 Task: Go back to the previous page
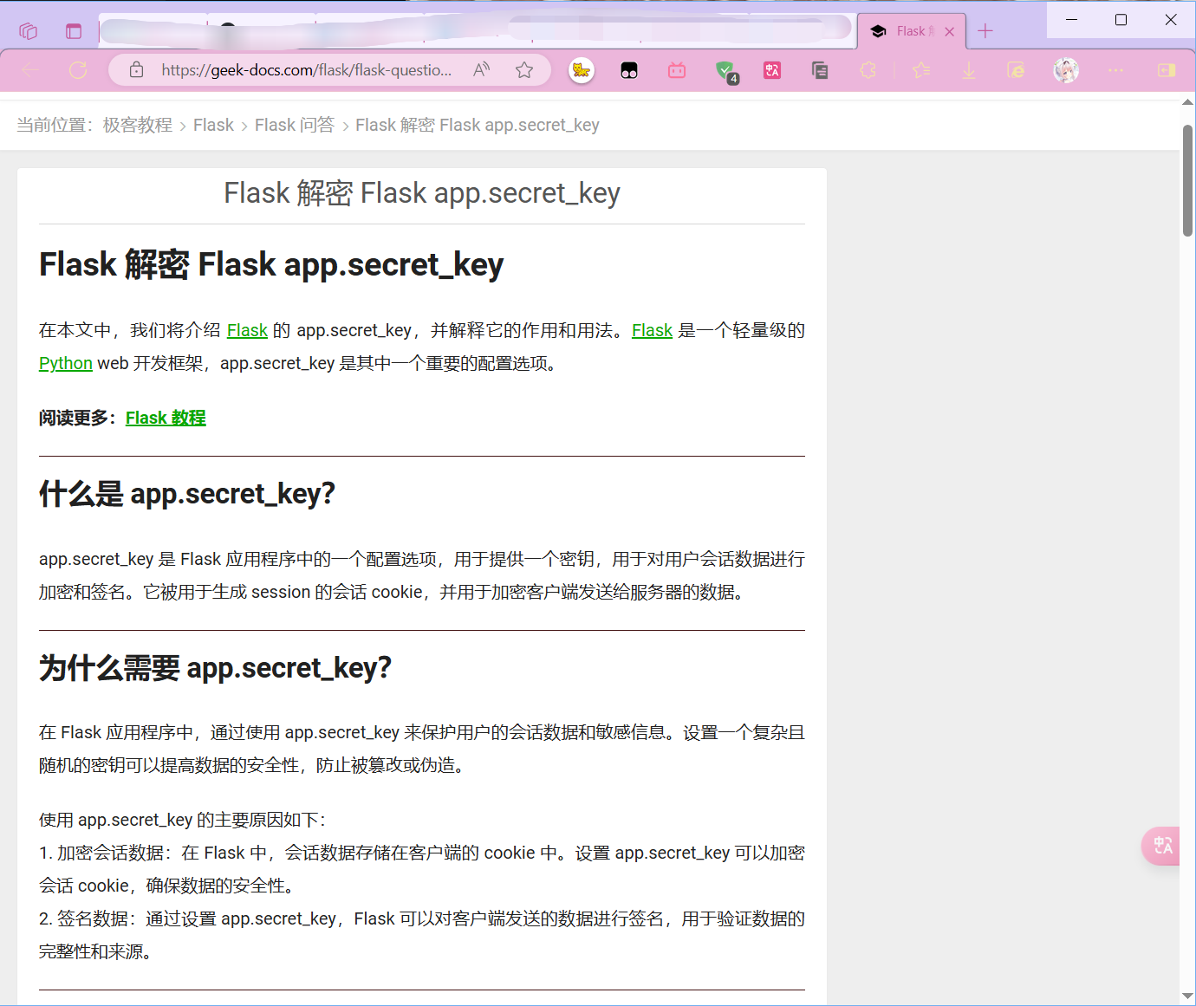click(x=30, y=70)
